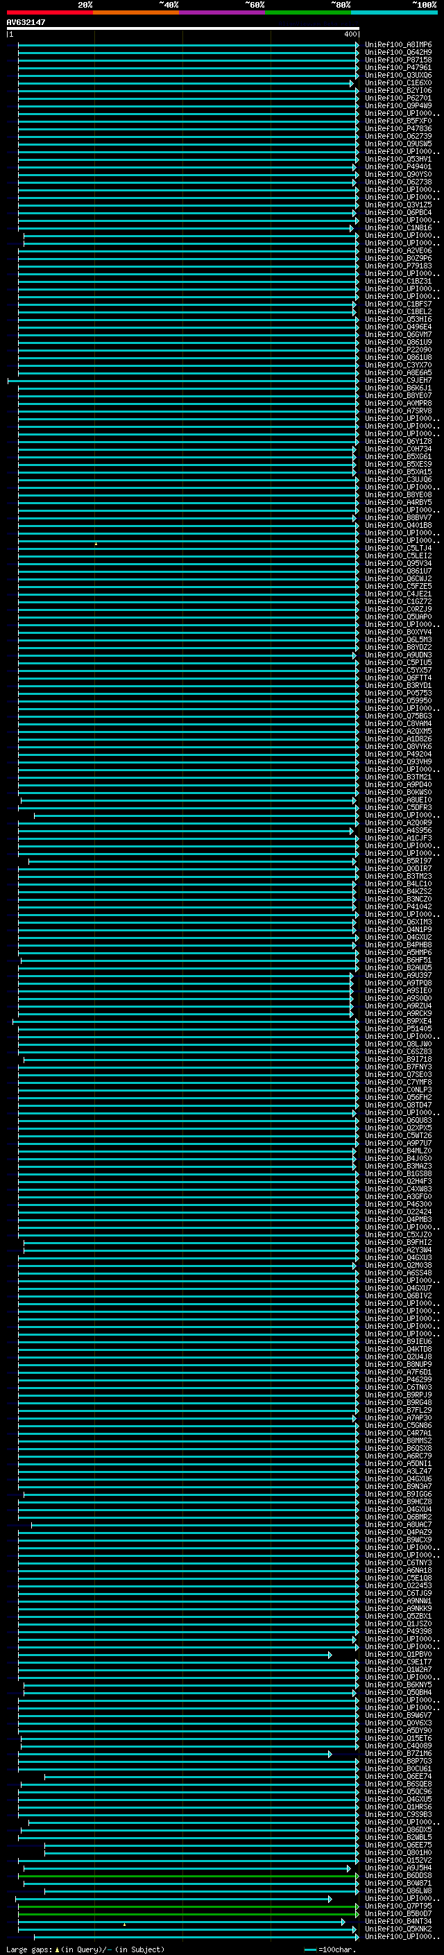Click the white query bar under AV632147
The width and height of the screenshot is (444, 1955).
tap(183, 29)
